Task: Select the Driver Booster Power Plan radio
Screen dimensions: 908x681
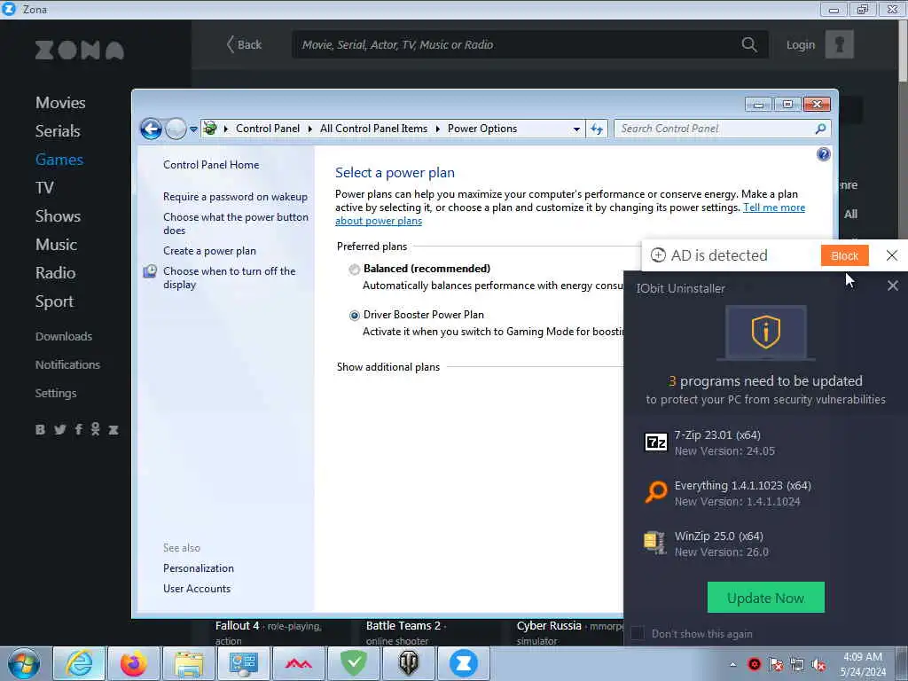Action: (x=354, y=316)
